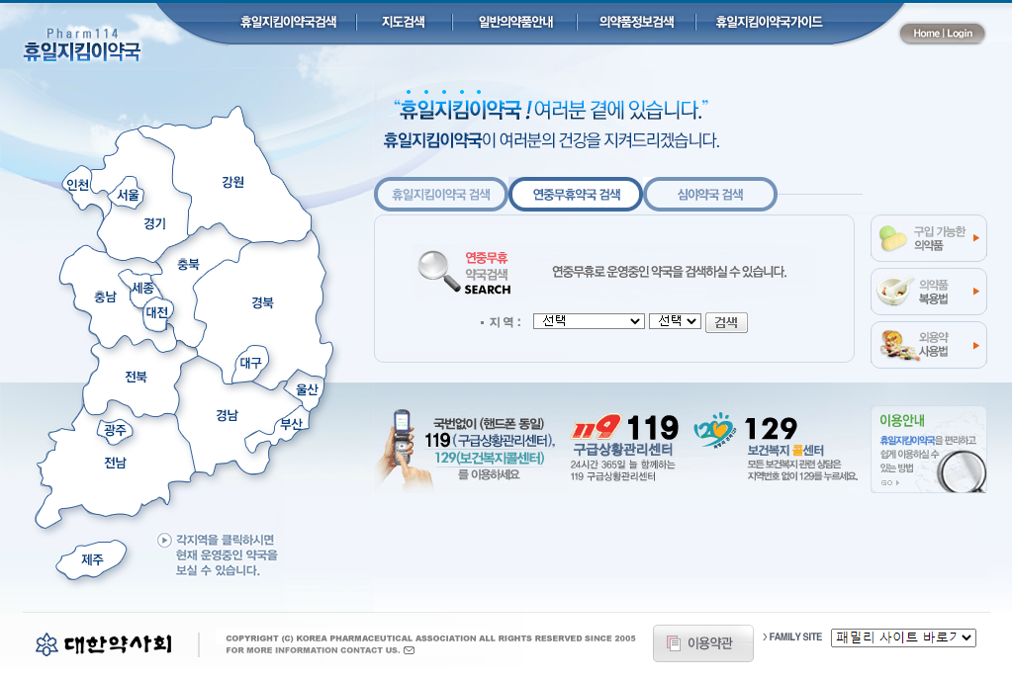1012x679 pixels.
Task: Open the 지도검색 menu item
Action: pos(405,20)
